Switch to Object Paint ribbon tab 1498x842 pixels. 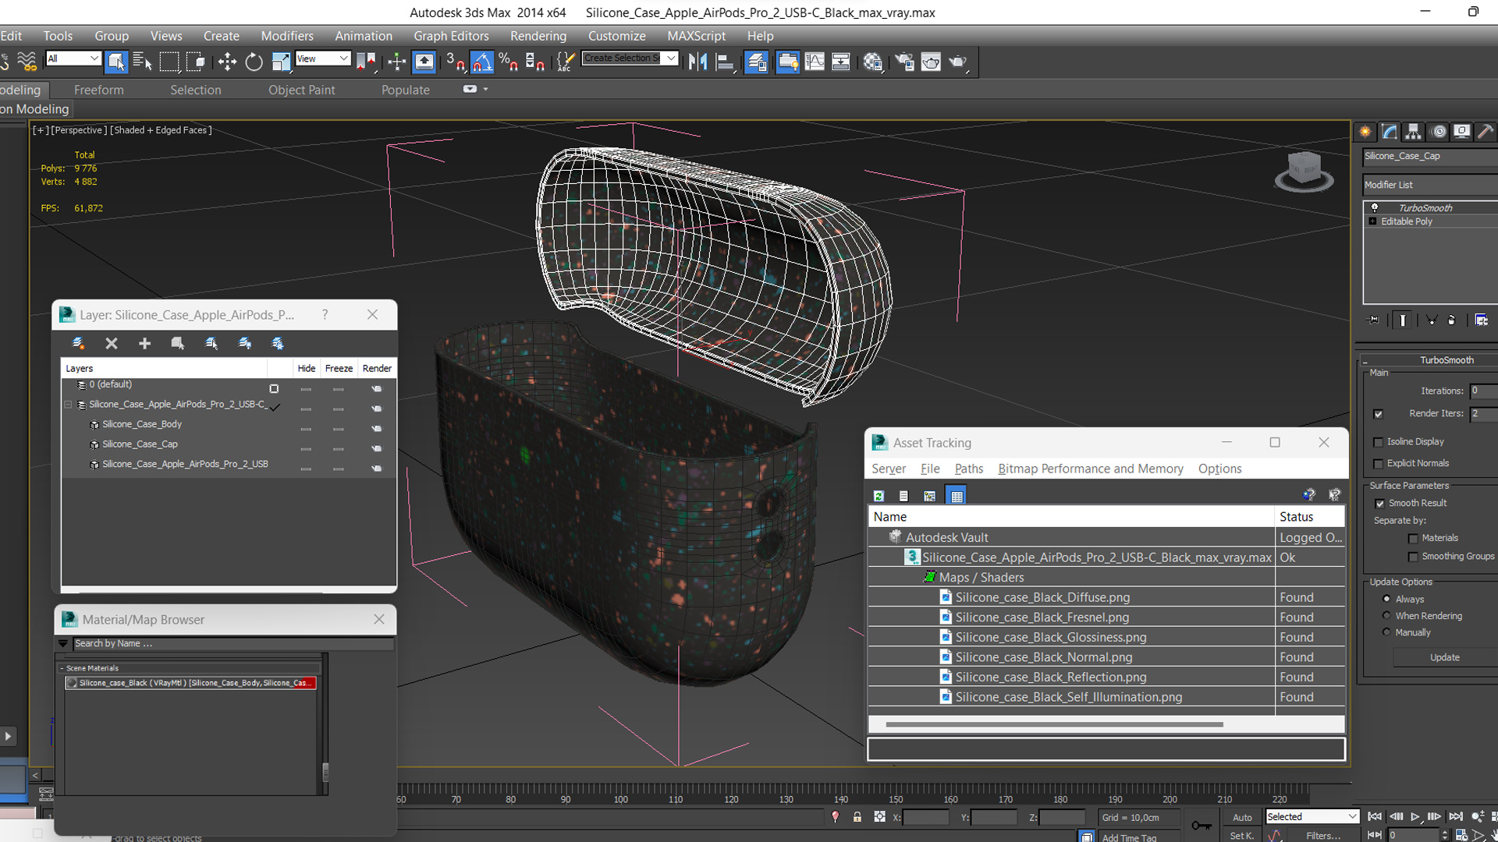301,90
